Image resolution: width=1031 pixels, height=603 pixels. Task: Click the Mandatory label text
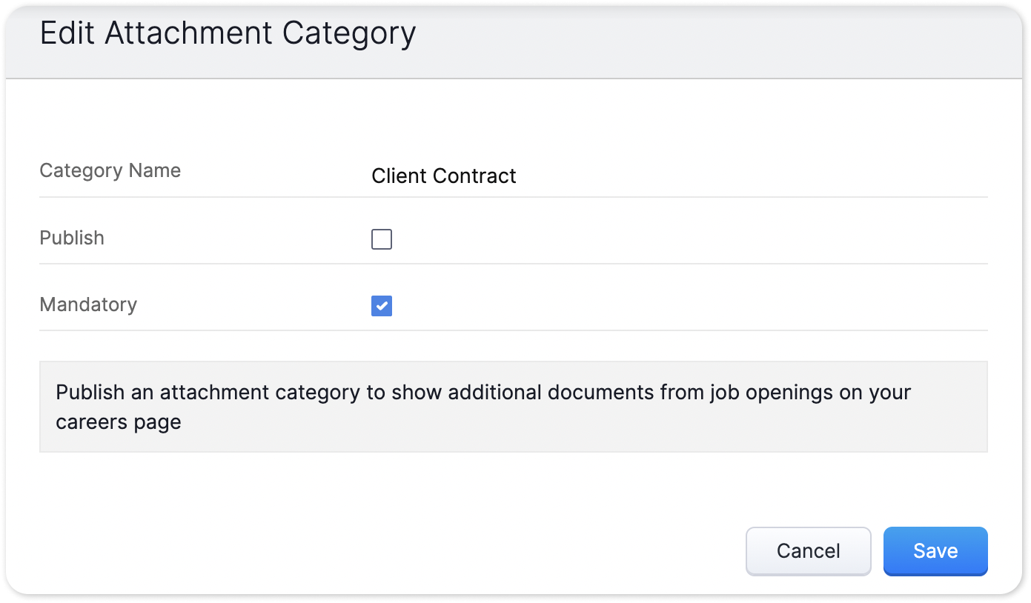[x=88, y=304]
